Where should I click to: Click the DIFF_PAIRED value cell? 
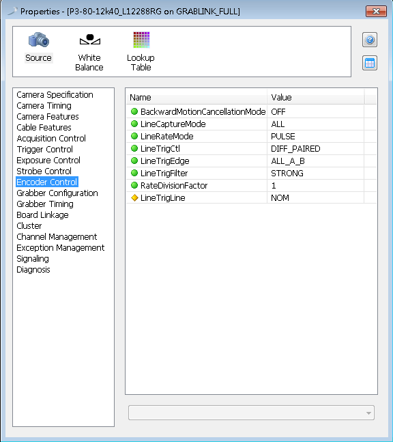click(x=316, y=148)
